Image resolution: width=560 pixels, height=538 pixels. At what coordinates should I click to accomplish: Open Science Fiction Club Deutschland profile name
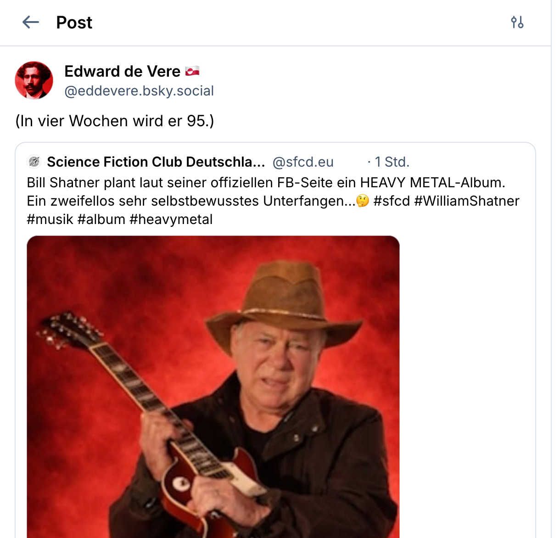click(x=156, y=162)
